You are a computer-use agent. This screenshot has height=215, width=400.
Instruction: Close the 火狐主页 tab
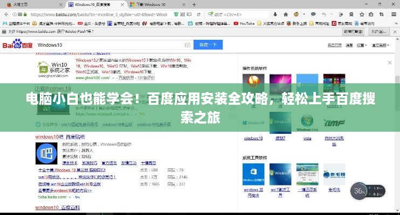pos(61,5)
